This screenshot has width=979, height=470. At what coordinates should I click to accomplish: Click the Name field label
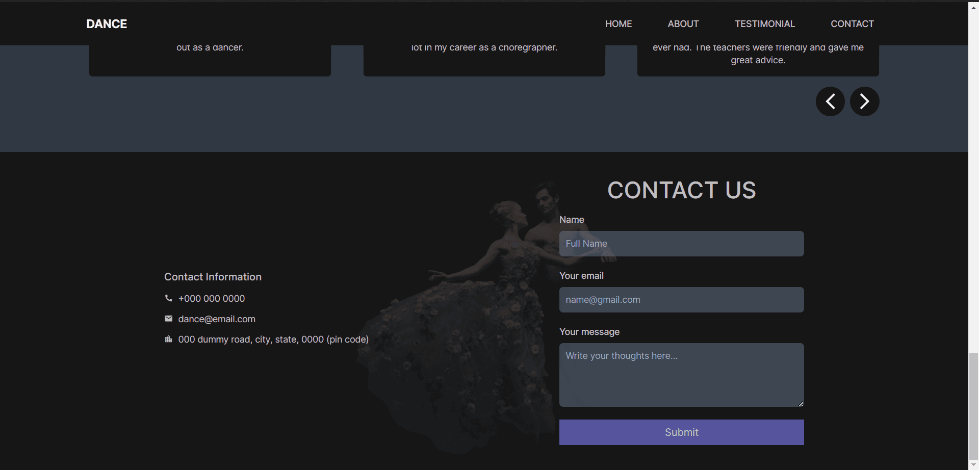coord(572,220)
